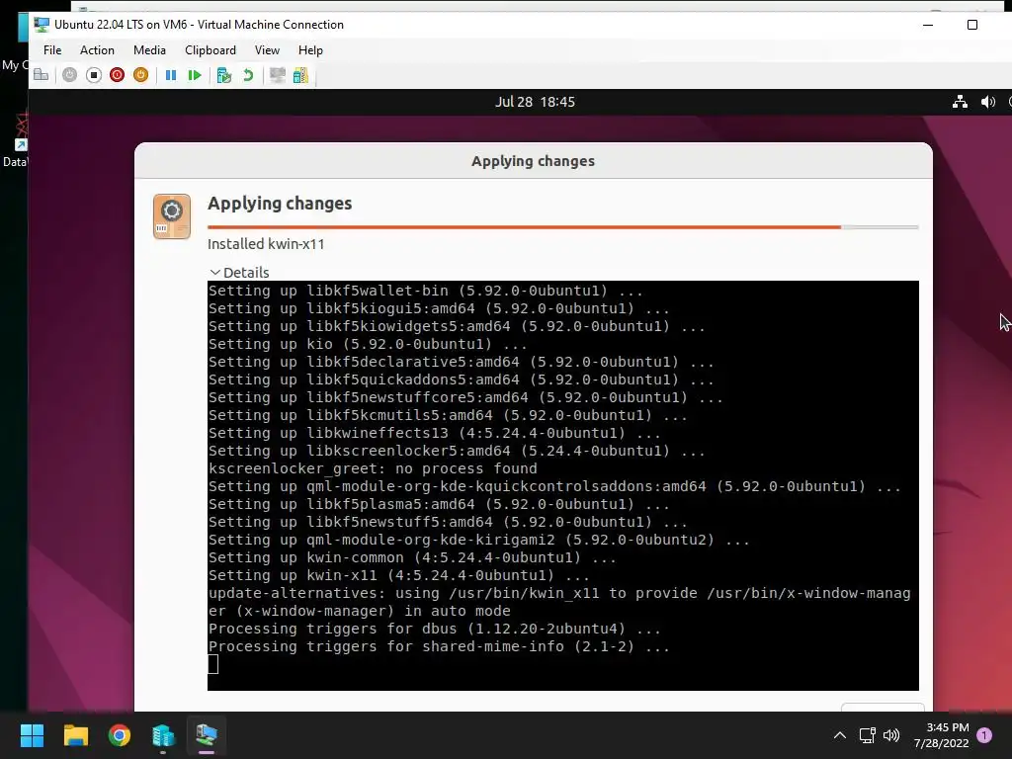Click the orange Save state toolbar icon
This screenshot has width=1012, height=759.
[140, 75]
